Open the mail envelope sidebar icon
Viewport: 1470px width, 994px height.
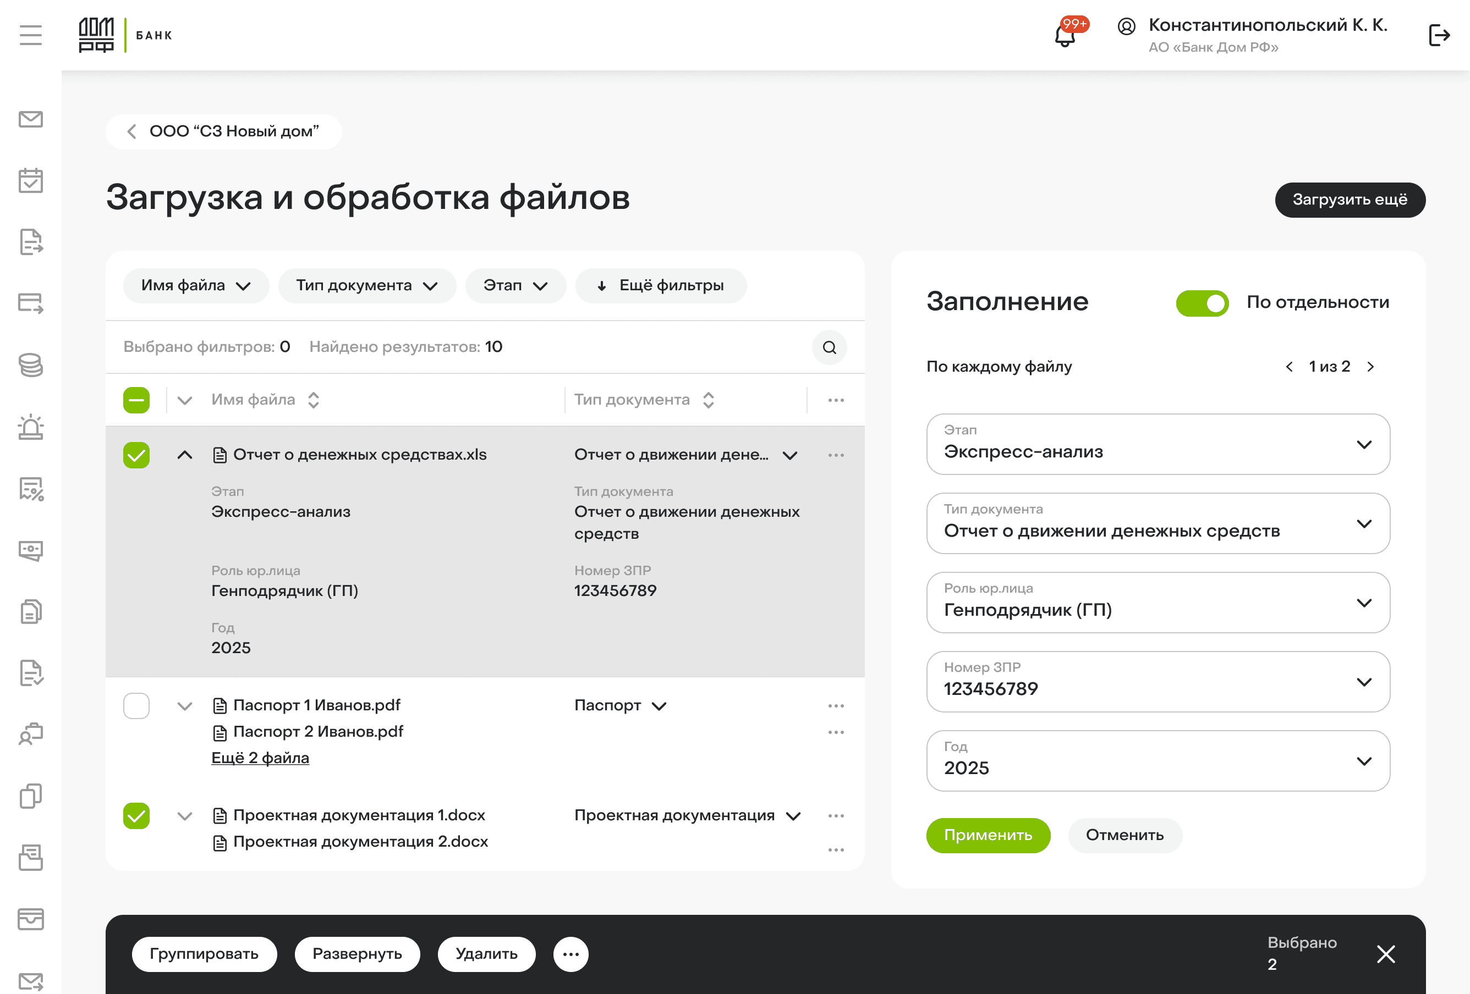point(30,119)
